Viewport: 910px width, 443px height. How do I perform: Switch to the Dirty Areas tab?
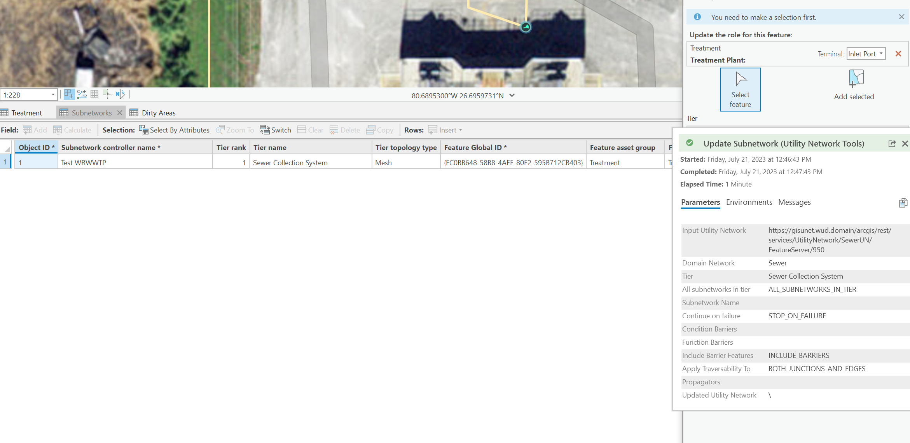[x=158, y=113]
